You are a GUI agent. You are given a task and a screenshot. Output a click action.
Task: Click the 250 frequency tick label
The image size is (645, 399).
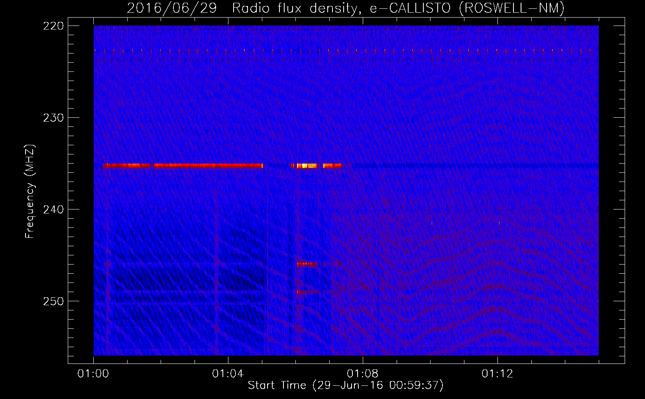[x=53, y=301]
